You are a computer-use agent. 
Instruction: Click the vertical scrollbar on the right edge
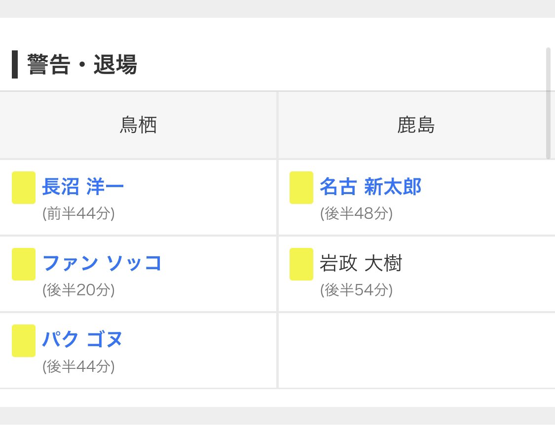point(548,103)
